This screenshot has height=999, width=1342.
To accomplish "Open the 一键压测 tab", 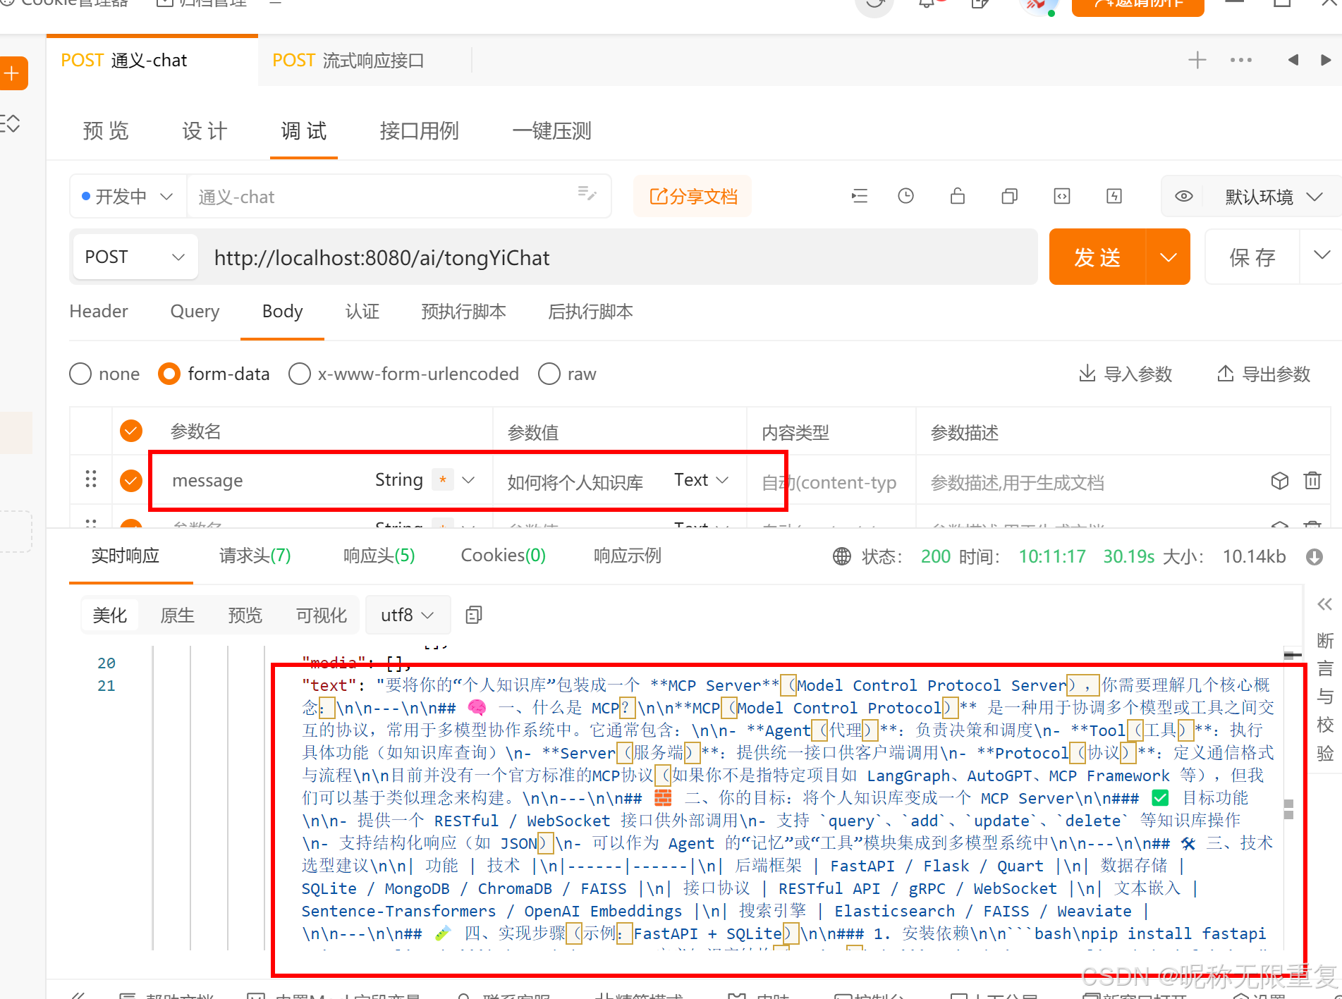I will 552,130.
